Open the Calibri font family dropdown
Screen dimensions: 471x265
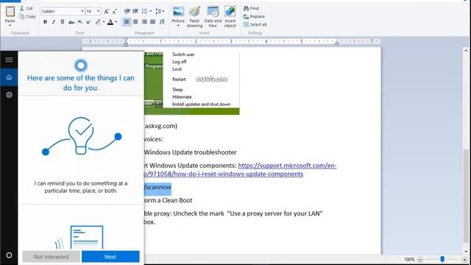(82, 12)
